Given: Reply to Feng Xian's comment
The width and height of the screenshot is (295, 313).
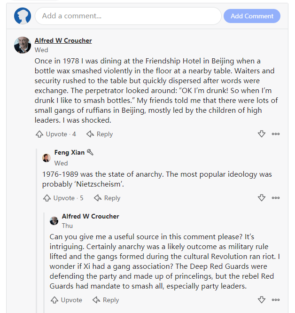Looking at the screenshot, I should tap(107, 198).
